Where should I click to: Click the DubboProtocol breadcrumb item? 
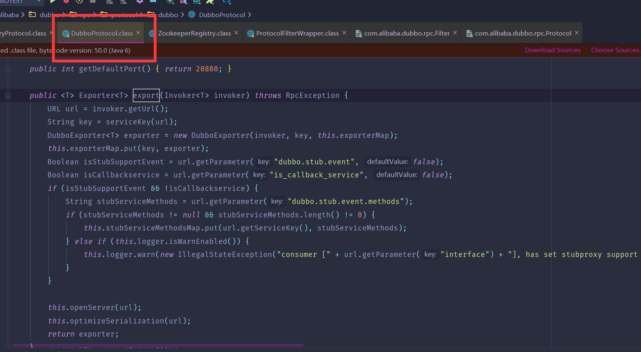coord(222,15)
